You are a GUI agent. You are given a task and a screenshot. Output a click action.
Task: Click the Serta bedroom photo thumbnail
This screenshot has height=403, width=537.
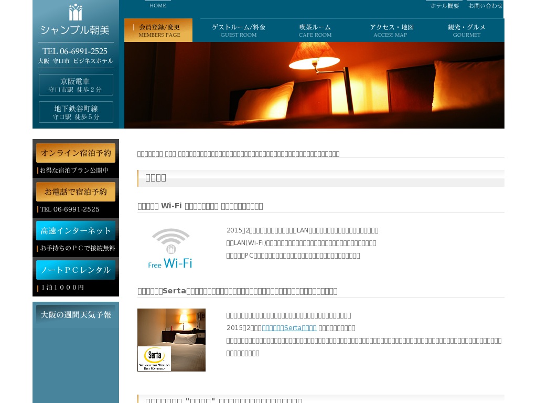(171, 340)
